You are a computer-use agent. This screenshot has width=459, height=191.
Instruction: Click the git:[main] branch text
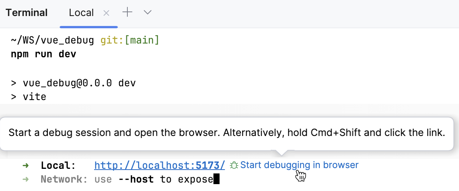[129, 40]
